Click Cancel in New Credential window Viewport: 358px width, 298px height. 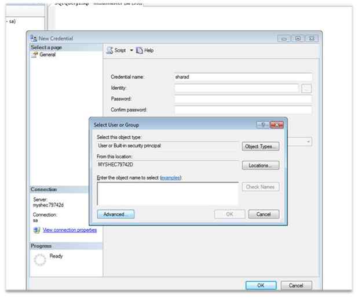pyautogui.click(x=296, y=285)
